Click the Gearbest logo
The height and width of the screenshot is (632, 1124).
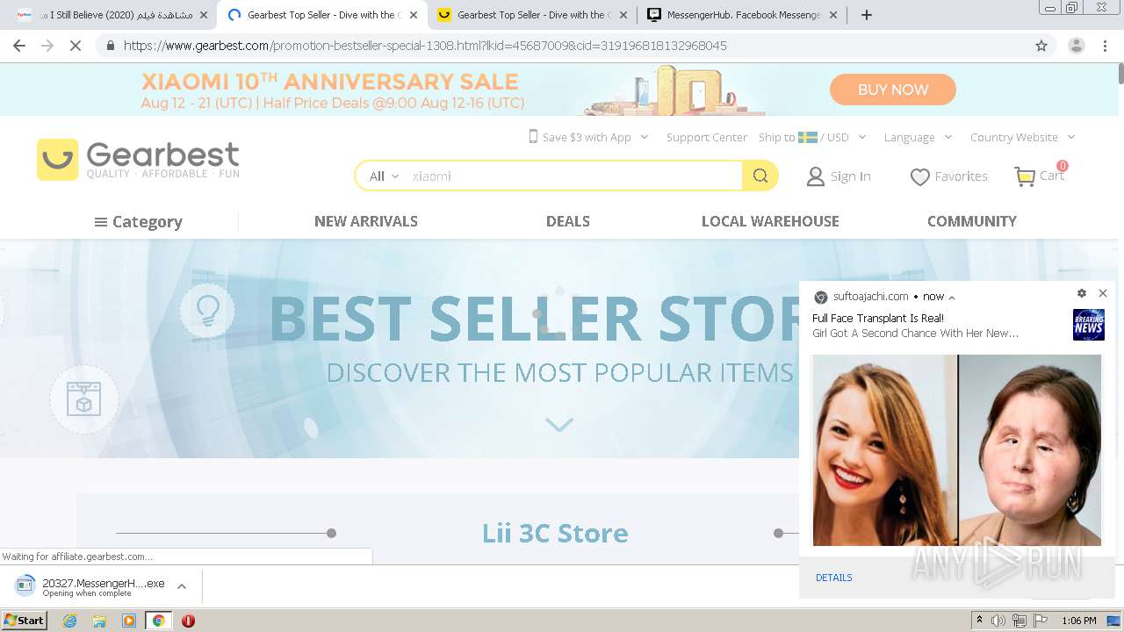click(138, 160)
